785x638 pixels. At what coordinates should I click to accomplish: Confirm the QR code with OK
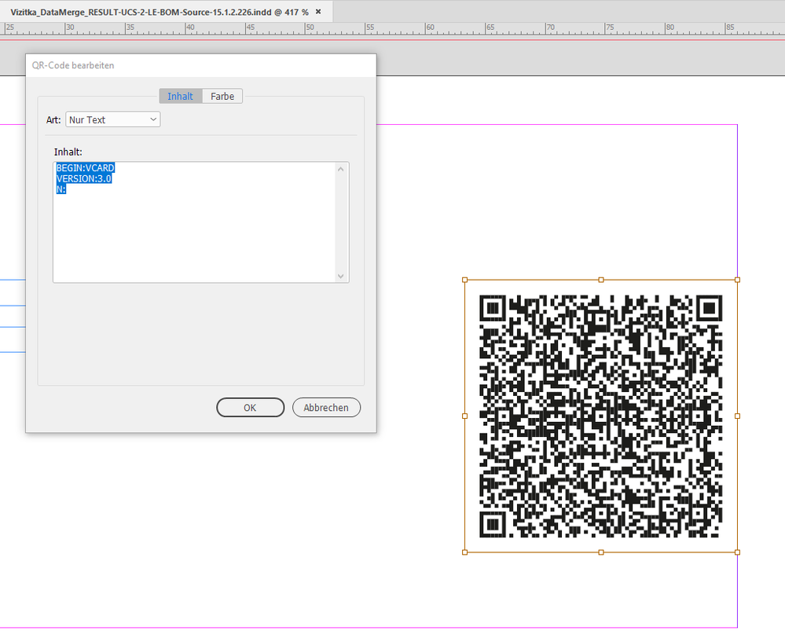click(251, 408)
